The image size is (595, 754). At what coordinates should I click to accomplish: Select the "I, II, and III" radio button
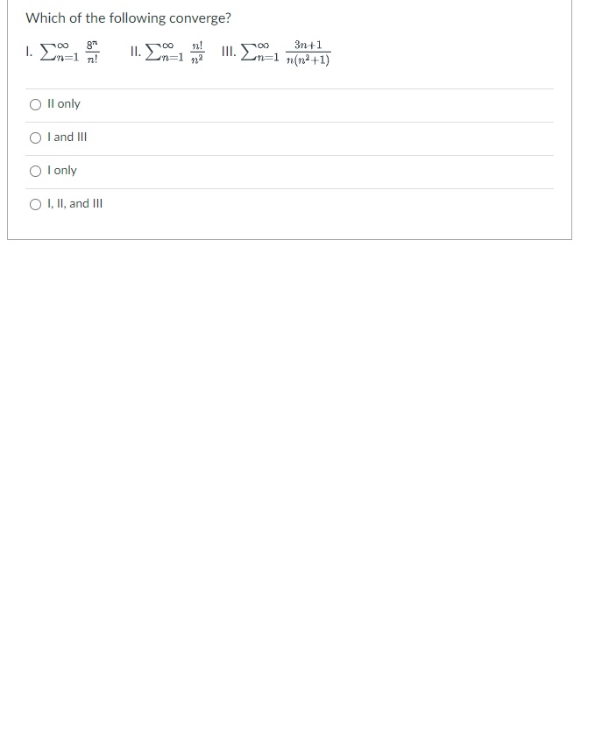(x=34, y=203)
